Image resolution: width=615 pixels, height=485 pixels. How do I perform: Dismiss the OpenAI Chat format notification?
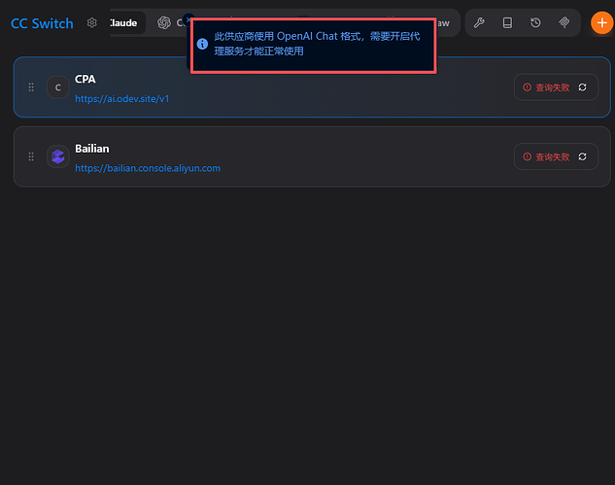click(188, 19)
